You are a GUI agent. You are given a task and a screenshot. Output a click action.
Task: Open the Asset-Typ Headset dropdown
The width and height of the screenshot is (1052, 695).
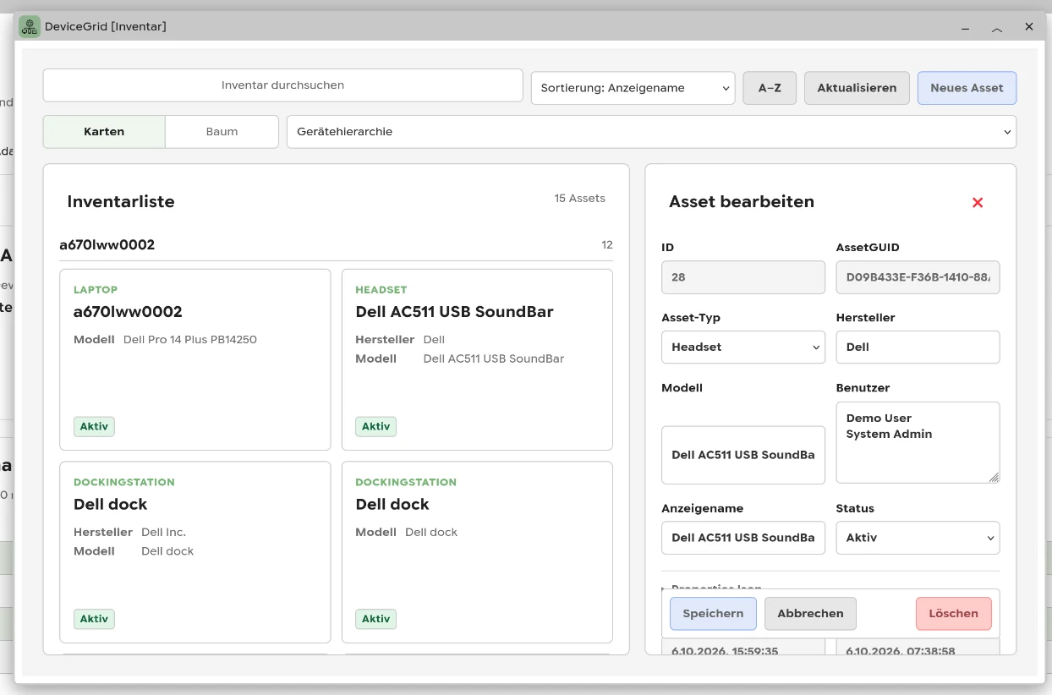pos(743,347)
